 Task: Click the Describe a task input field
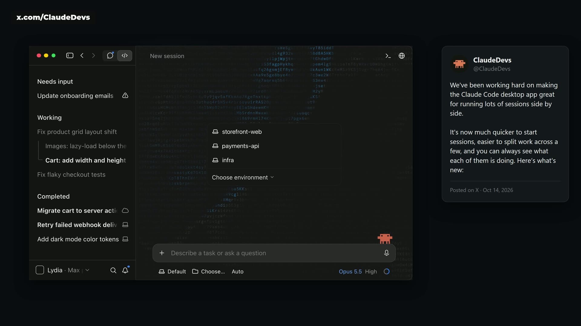point(274,253)
